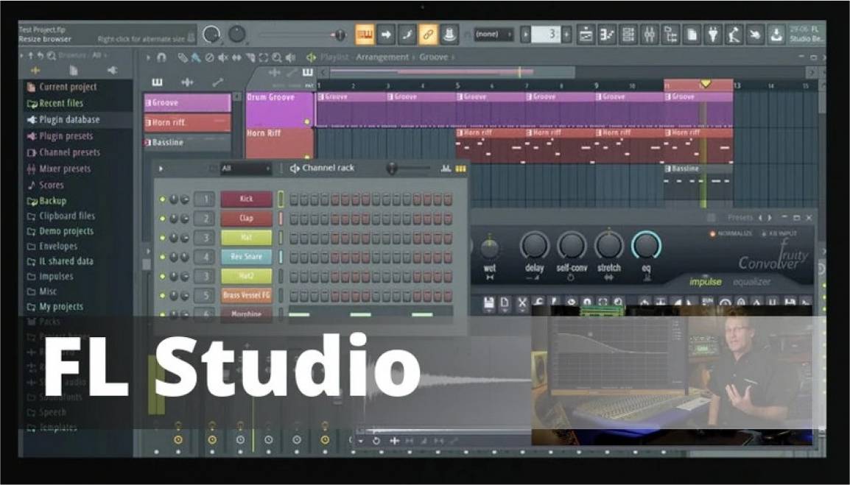Select the zoom magnifier tool in playlist
The height and width of the screenshot is (485, 850).
[277, 57]
